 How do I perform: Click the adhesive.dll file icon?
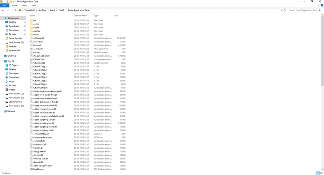[x=31, y=38]
